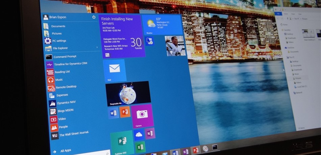This screenshot has width=321, height=155.
Task: Switch to Command Prompt on the taskbar
Action: 215,147
